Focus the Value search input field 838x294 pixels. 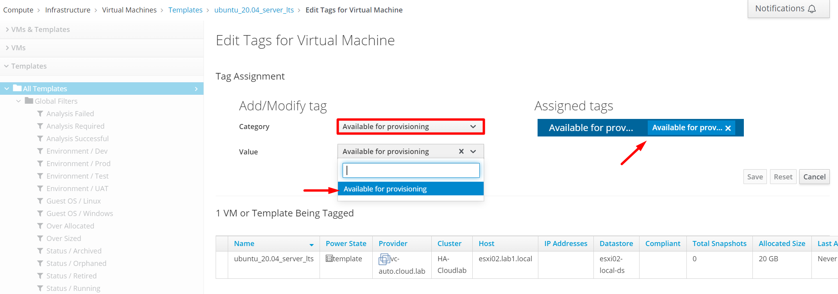411,170
